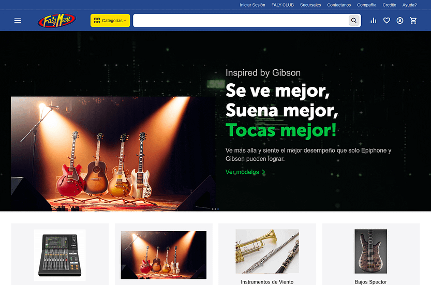Image resolution: width=431 pixels, height=285 pixels.
Task: Select the Instrumentos de Viento thumbnail
Action: [267, 251]
